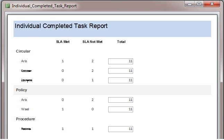Click the name Aris under Policy
The height and width of the screenshot is (140, 224).
point(24,100)
